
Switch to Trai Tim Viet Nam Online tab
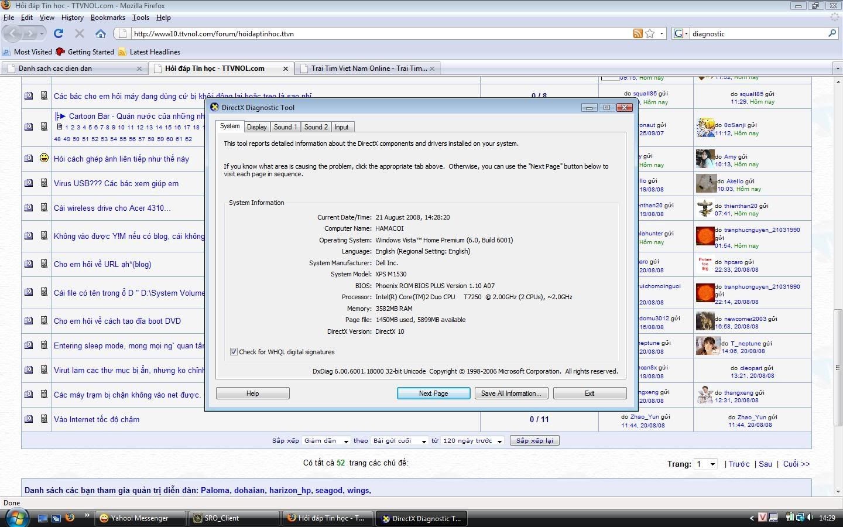[368, 69]
